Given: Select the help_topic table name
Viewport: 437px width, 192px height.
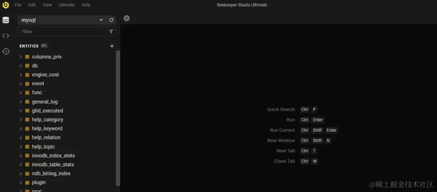Looking at the screenshot, I should point(43,147).
